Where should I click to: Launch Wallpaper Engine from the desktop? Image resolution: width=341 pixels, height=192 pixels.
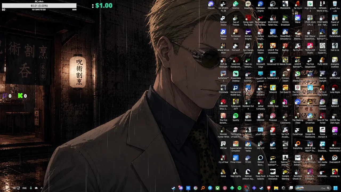pyautogui.click(x=261, y=6)
